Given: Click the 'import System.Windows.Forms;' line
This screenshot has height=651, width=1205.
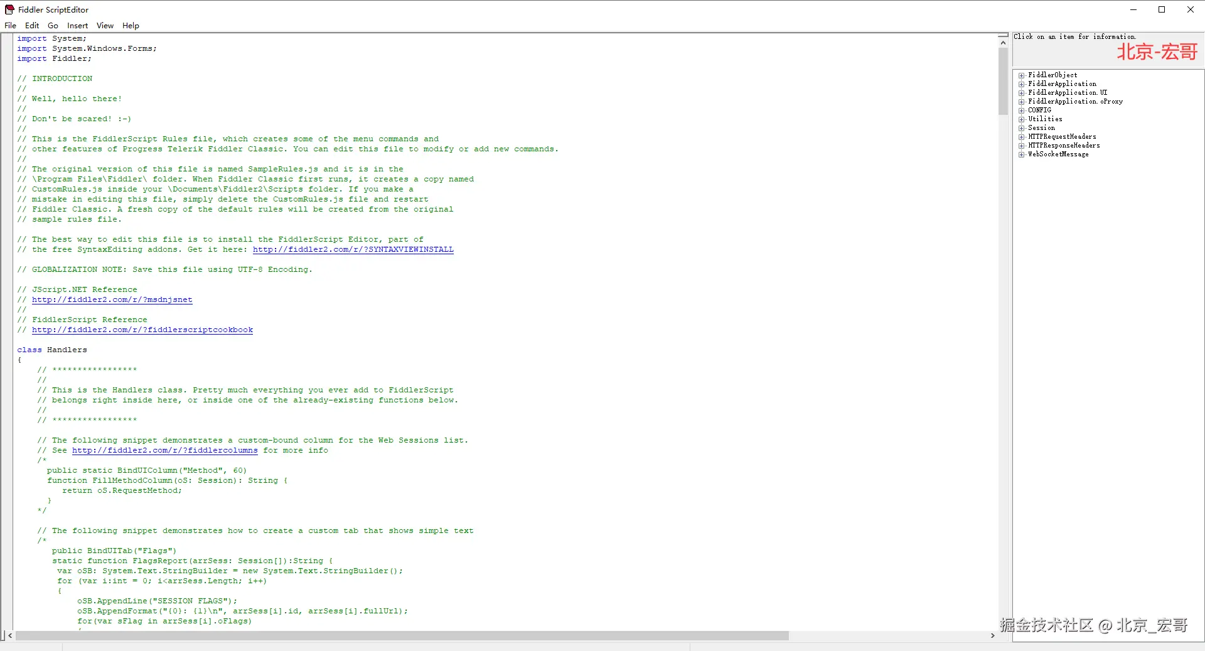Looking at the screenshot, I should pyautogui.click(x=87, y=49).
